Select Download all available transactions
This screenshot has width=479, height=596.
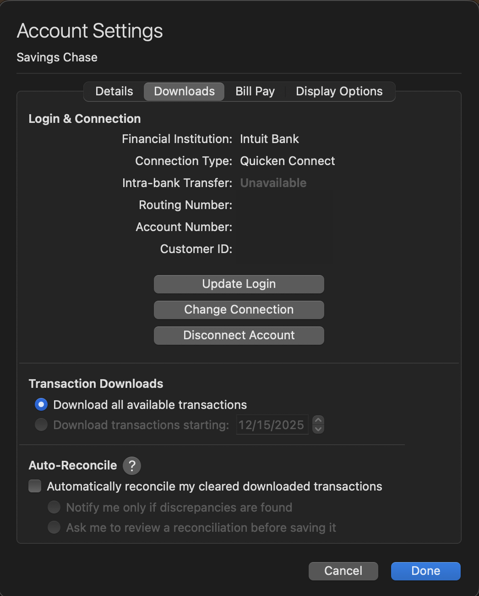(41, 404)
